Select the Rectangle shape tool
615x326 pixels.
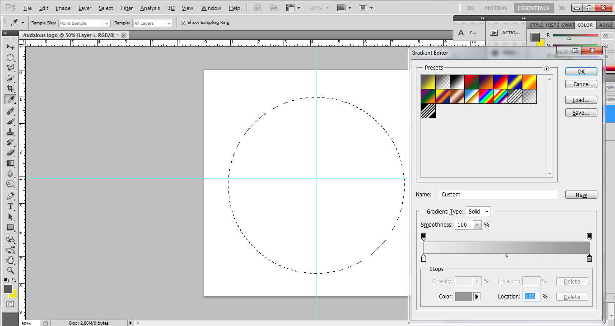click(x=10, y=227)
